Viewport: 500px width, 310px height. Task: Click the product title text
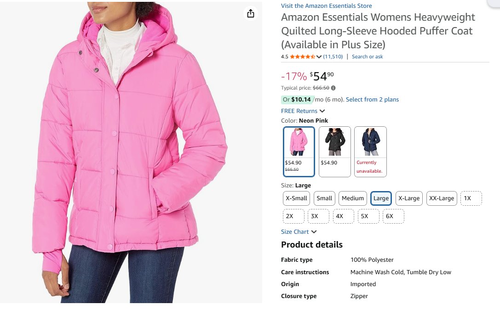[x=378, y=31]
